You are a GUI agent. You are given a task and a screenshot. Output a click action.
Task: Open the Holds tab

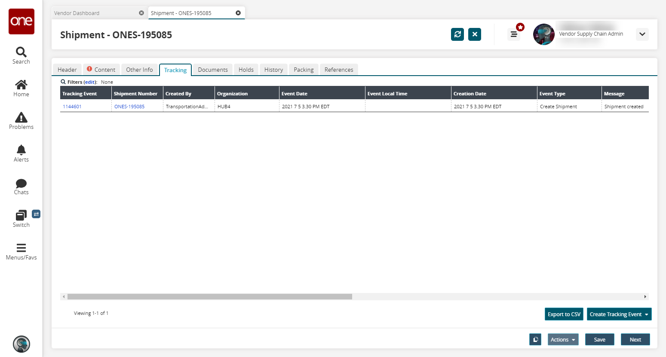(x=246, y=70)
